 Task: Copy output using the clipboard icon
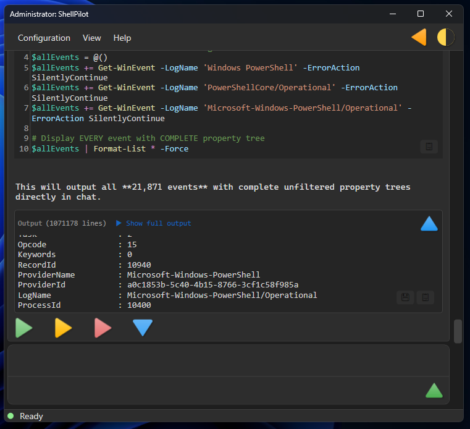point(426,297)
